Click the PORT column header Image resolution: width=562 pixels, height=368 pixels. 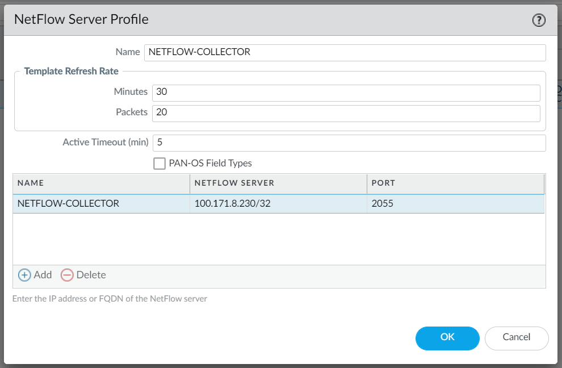pos(455,183)
